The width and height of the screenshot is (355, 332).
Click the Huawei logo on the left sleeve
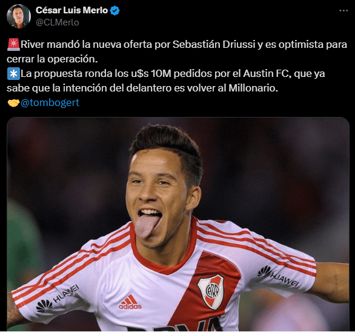[x=58, y=299]
